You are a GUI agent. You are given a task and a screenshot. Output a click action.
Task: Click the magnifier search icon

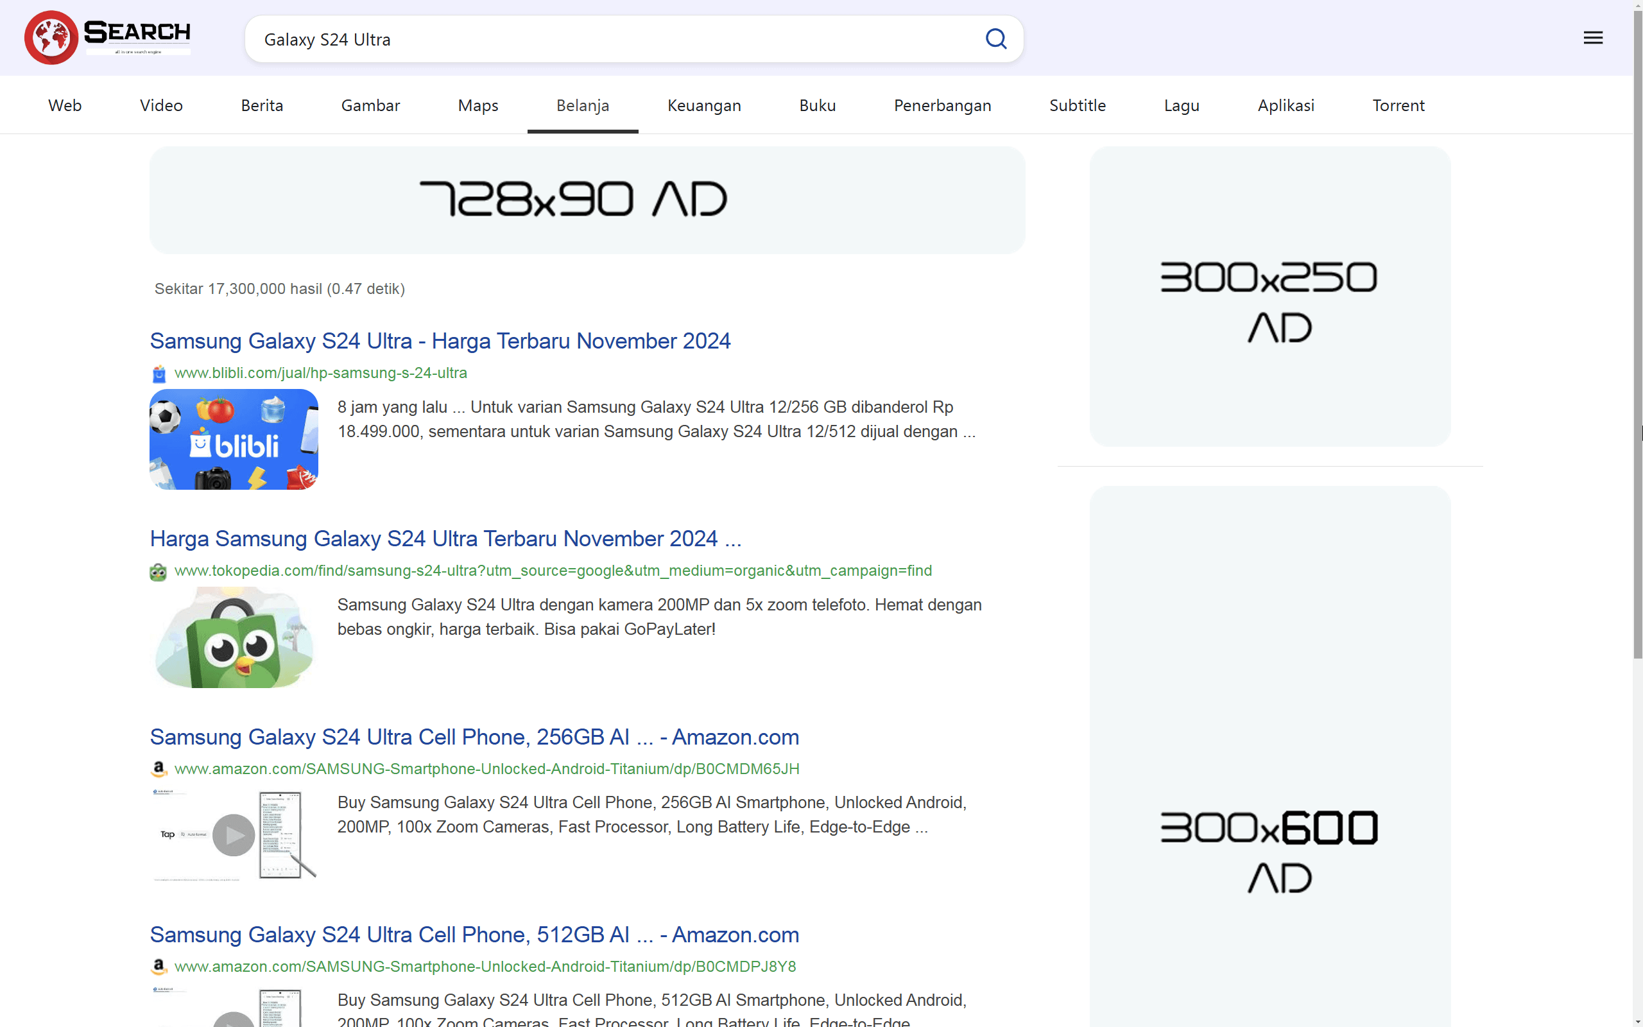[996, 39]
